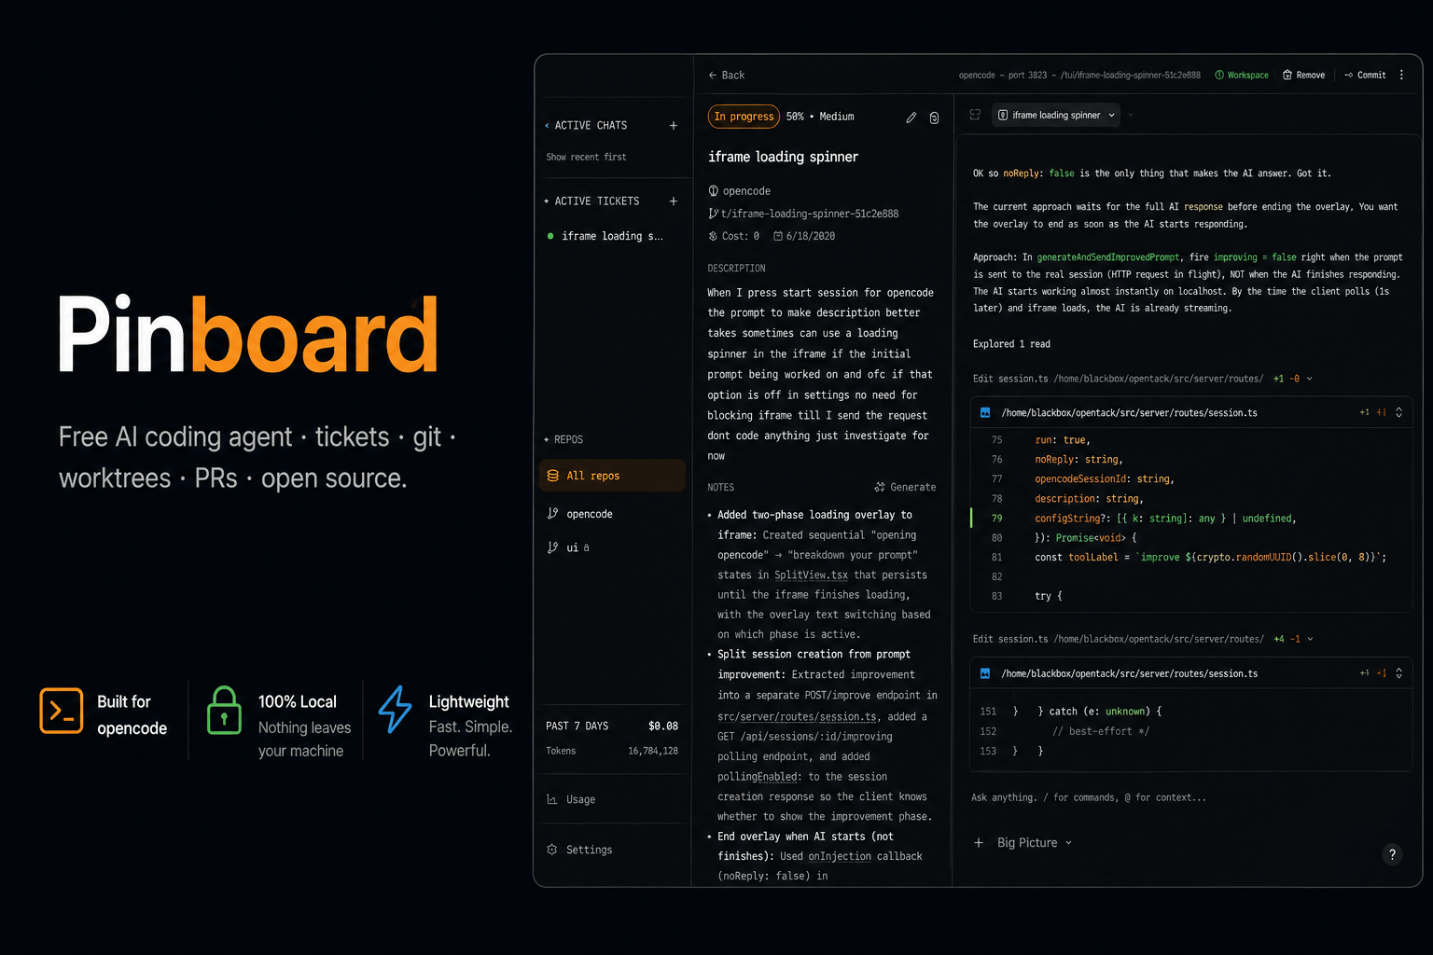Select All repos in sidebar
The width and height of the screenshot is (1433, 955).
click(x=612, y=476)
